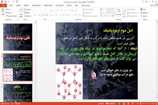Click the Copy icon
The image size is (158, 105).
[x=7, y=13]
